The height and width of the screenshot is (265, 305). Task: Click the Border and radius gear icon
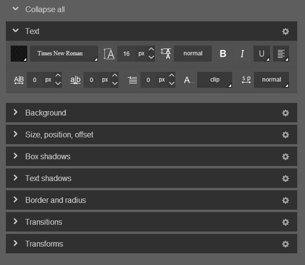286,200
